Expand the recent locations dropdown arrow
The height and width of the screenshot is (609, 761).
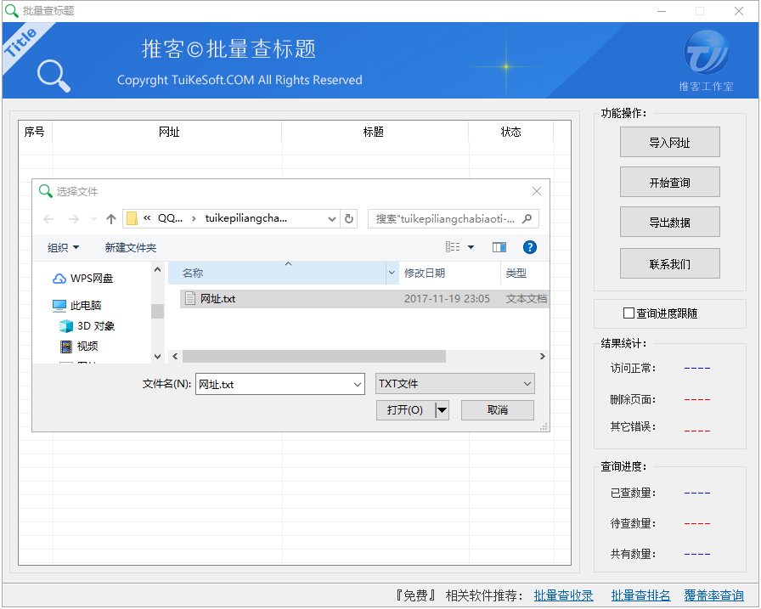(93, 219)
